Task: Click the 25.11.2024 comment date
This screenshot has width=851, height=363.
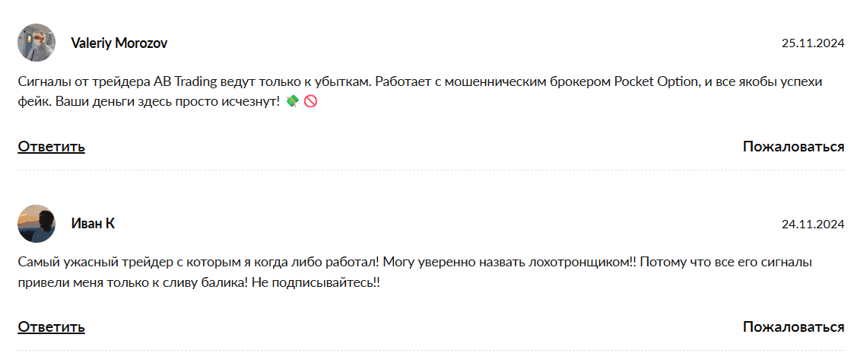Action: pyautogui.click(x=813, y=43)
